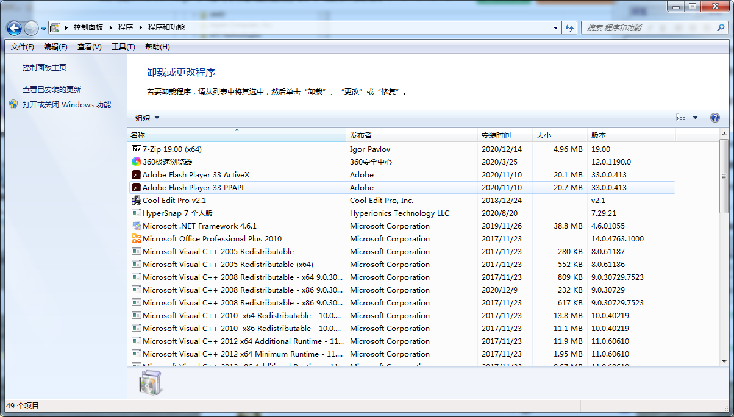Open the address bar history dropdown arrow
This screenshot has height=417, width=734.
point(555,27)
